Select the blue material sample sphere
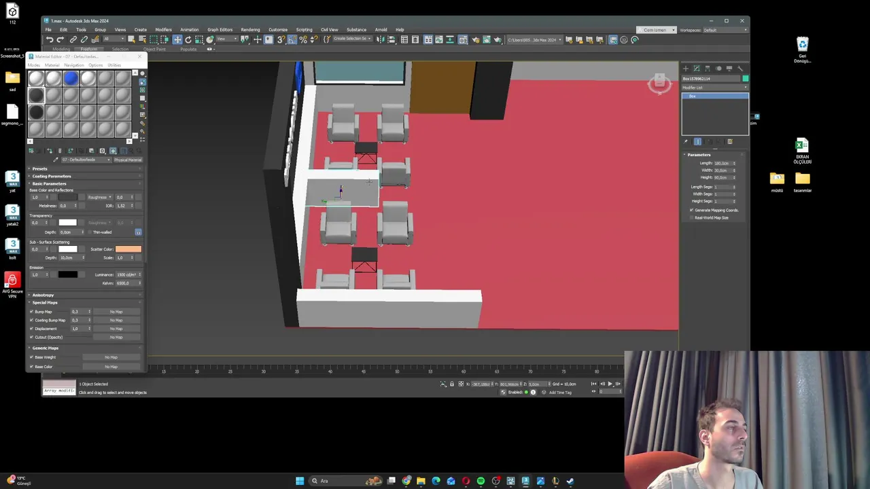 (x=71, y=79)
